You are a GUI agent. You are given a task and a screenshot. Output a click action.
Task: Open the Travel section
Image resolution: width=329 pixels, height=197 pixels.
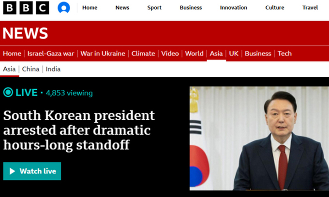[310, 8]
